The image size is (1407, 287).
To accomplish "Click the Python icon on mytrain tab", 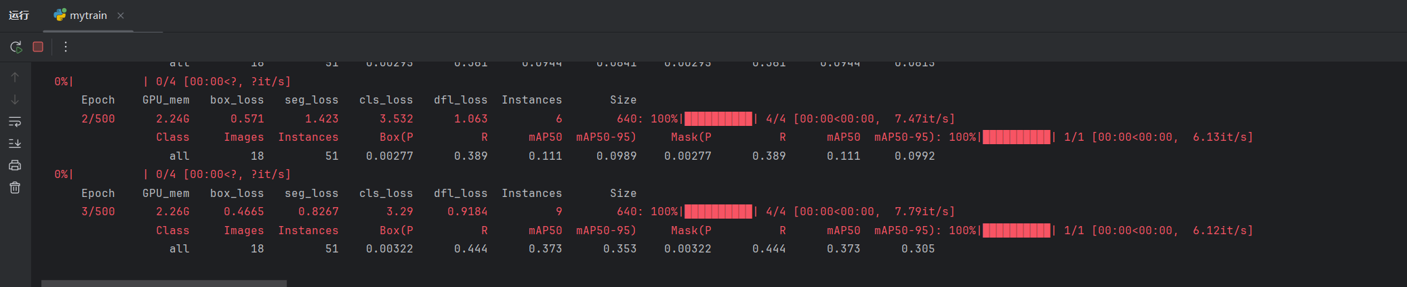I will tap(60, 15).
